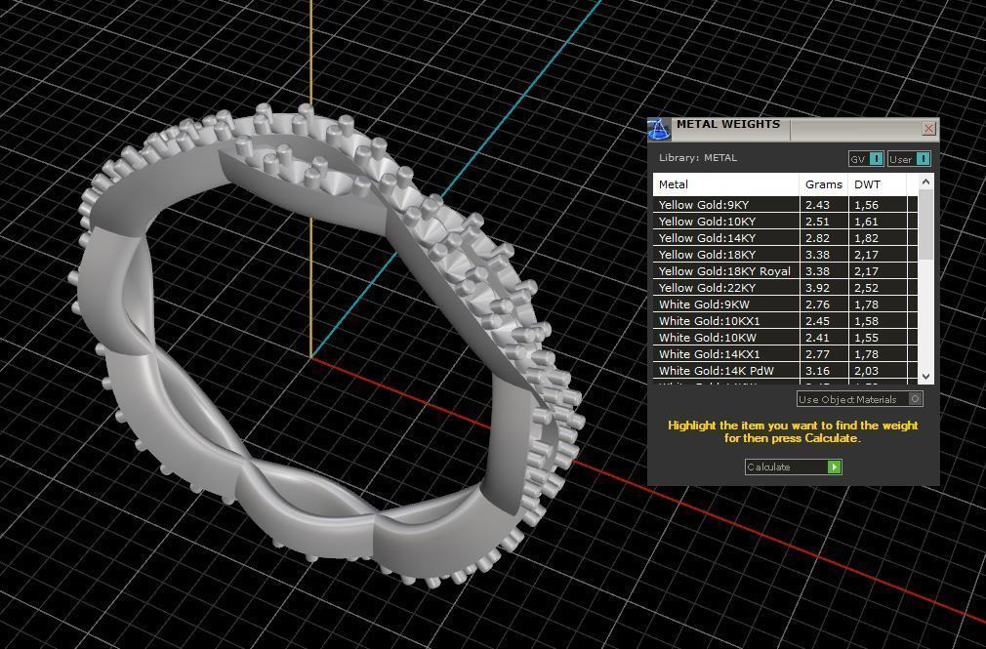Click the 1,61 DWT value for 10KY

click(x=867, y=222)
